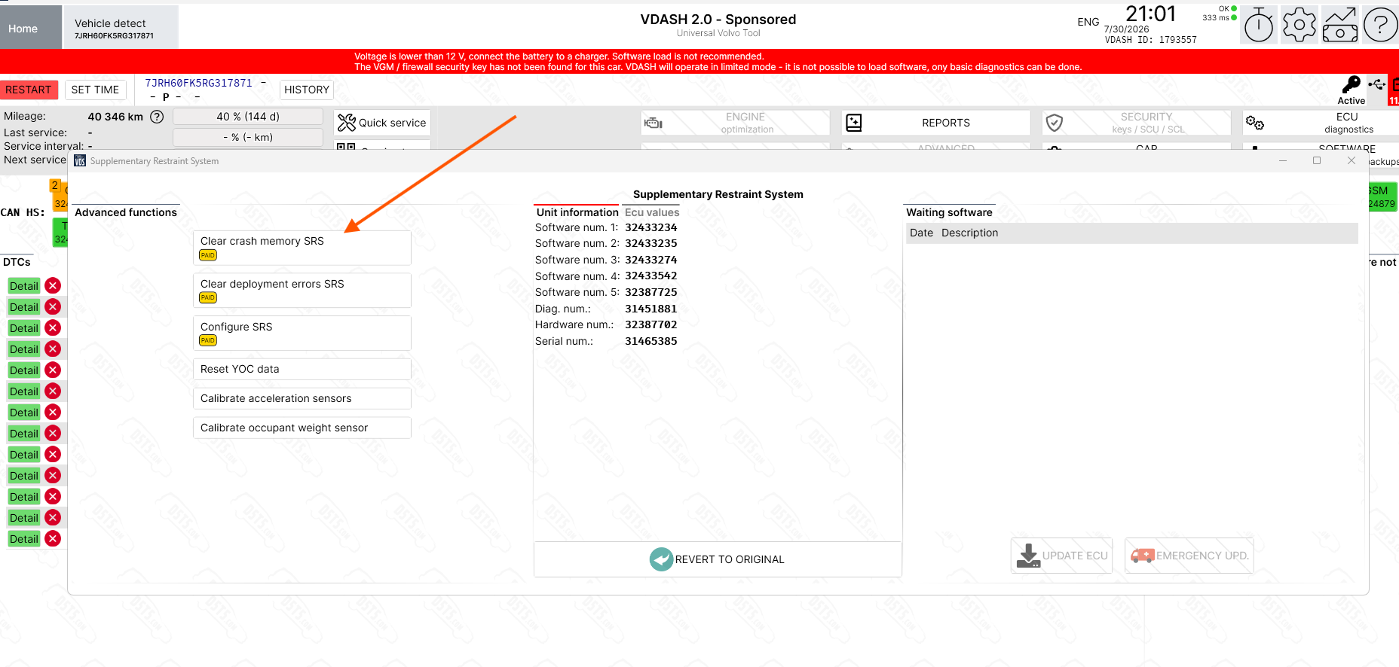Screen dimensions: 1399x667
Task: Open the History button
Action: (x=307, y=90)
